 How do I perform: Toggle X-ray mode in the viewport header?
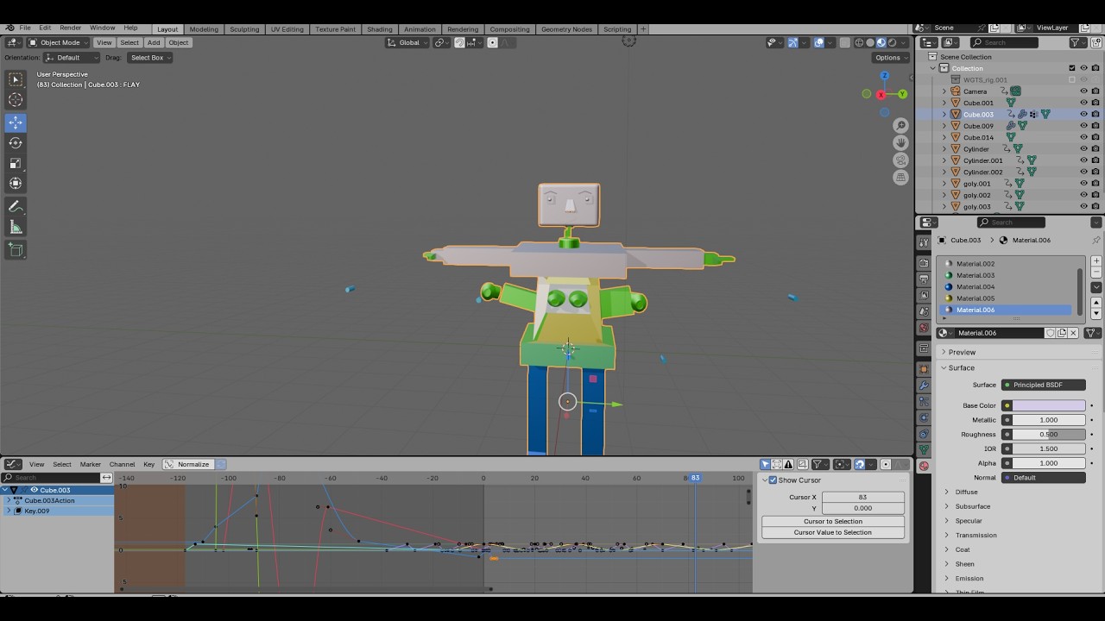click(845, 42)
